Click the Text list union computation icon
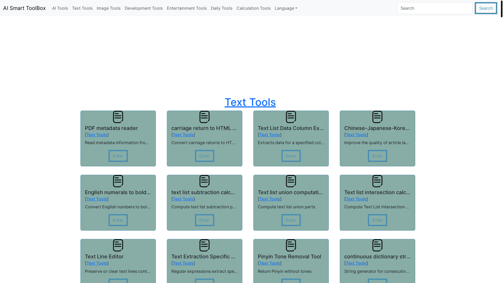This screenshot has height=283, width=503. point(291,181)
